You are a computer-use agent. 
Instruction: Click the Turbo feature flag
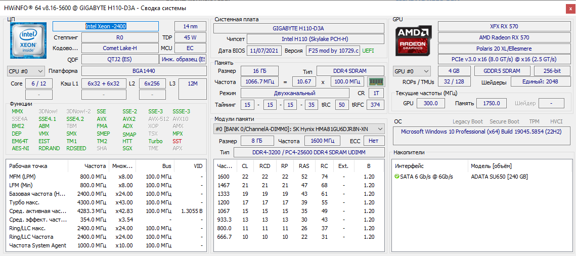(x=155, y=141)
